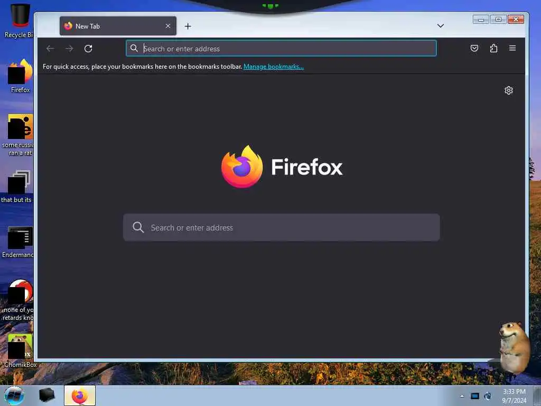Click the magnifier icon in address bar

tap(134, 48)
